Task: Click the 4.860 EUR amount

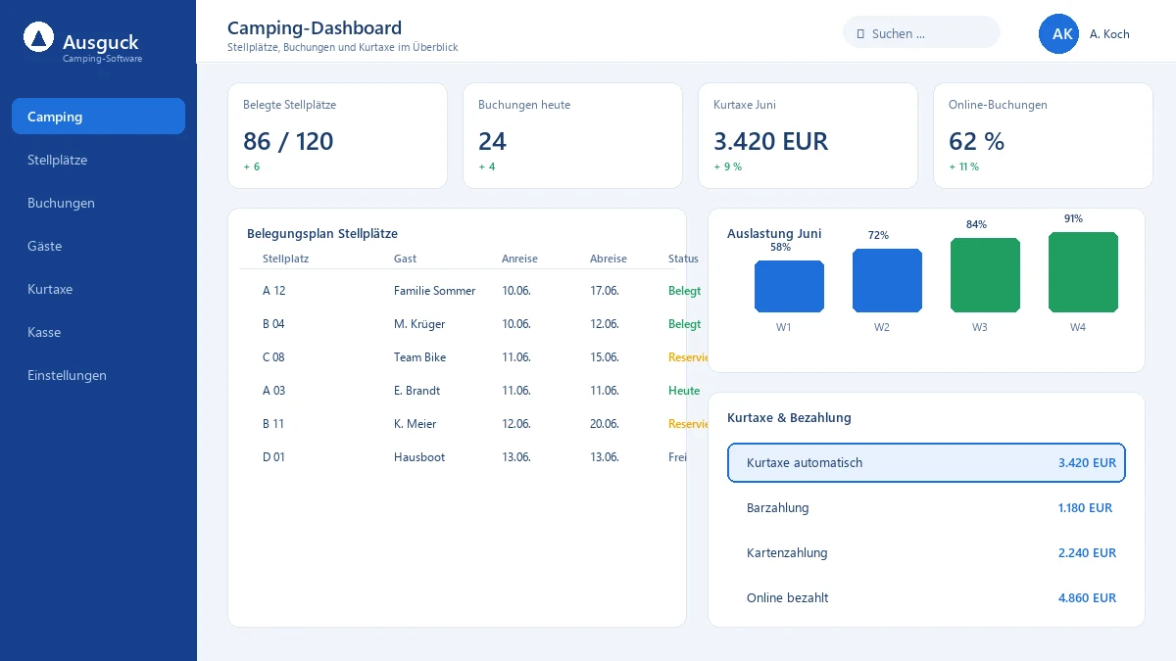Action: [x=1087, y=598]
